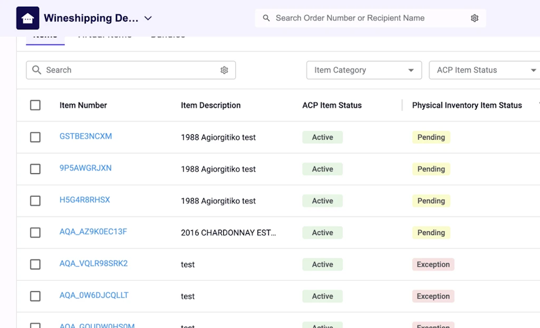The image size is (540, 328).
Task: Open item search settings gear icon
Action: 224,70
